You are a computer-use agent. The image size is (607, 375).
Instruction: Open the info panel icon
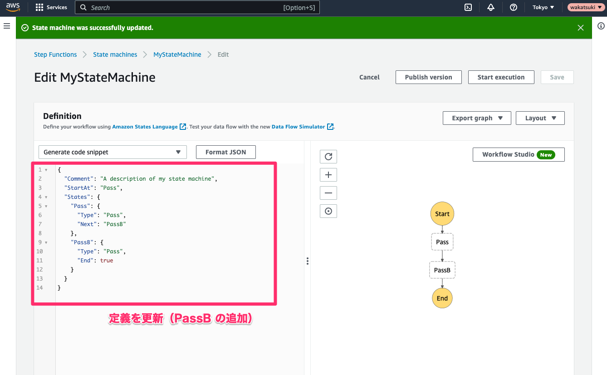(x=601, y=26)
